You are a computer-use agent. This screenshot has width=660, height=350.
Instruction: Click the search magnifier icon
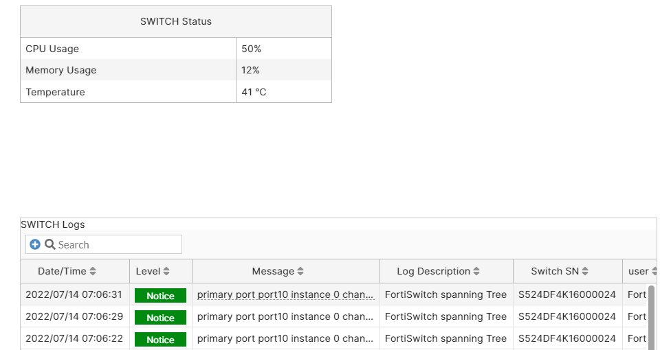tap(49, 244)
